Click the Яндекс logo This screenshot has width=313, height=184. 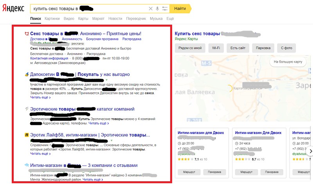13,8
